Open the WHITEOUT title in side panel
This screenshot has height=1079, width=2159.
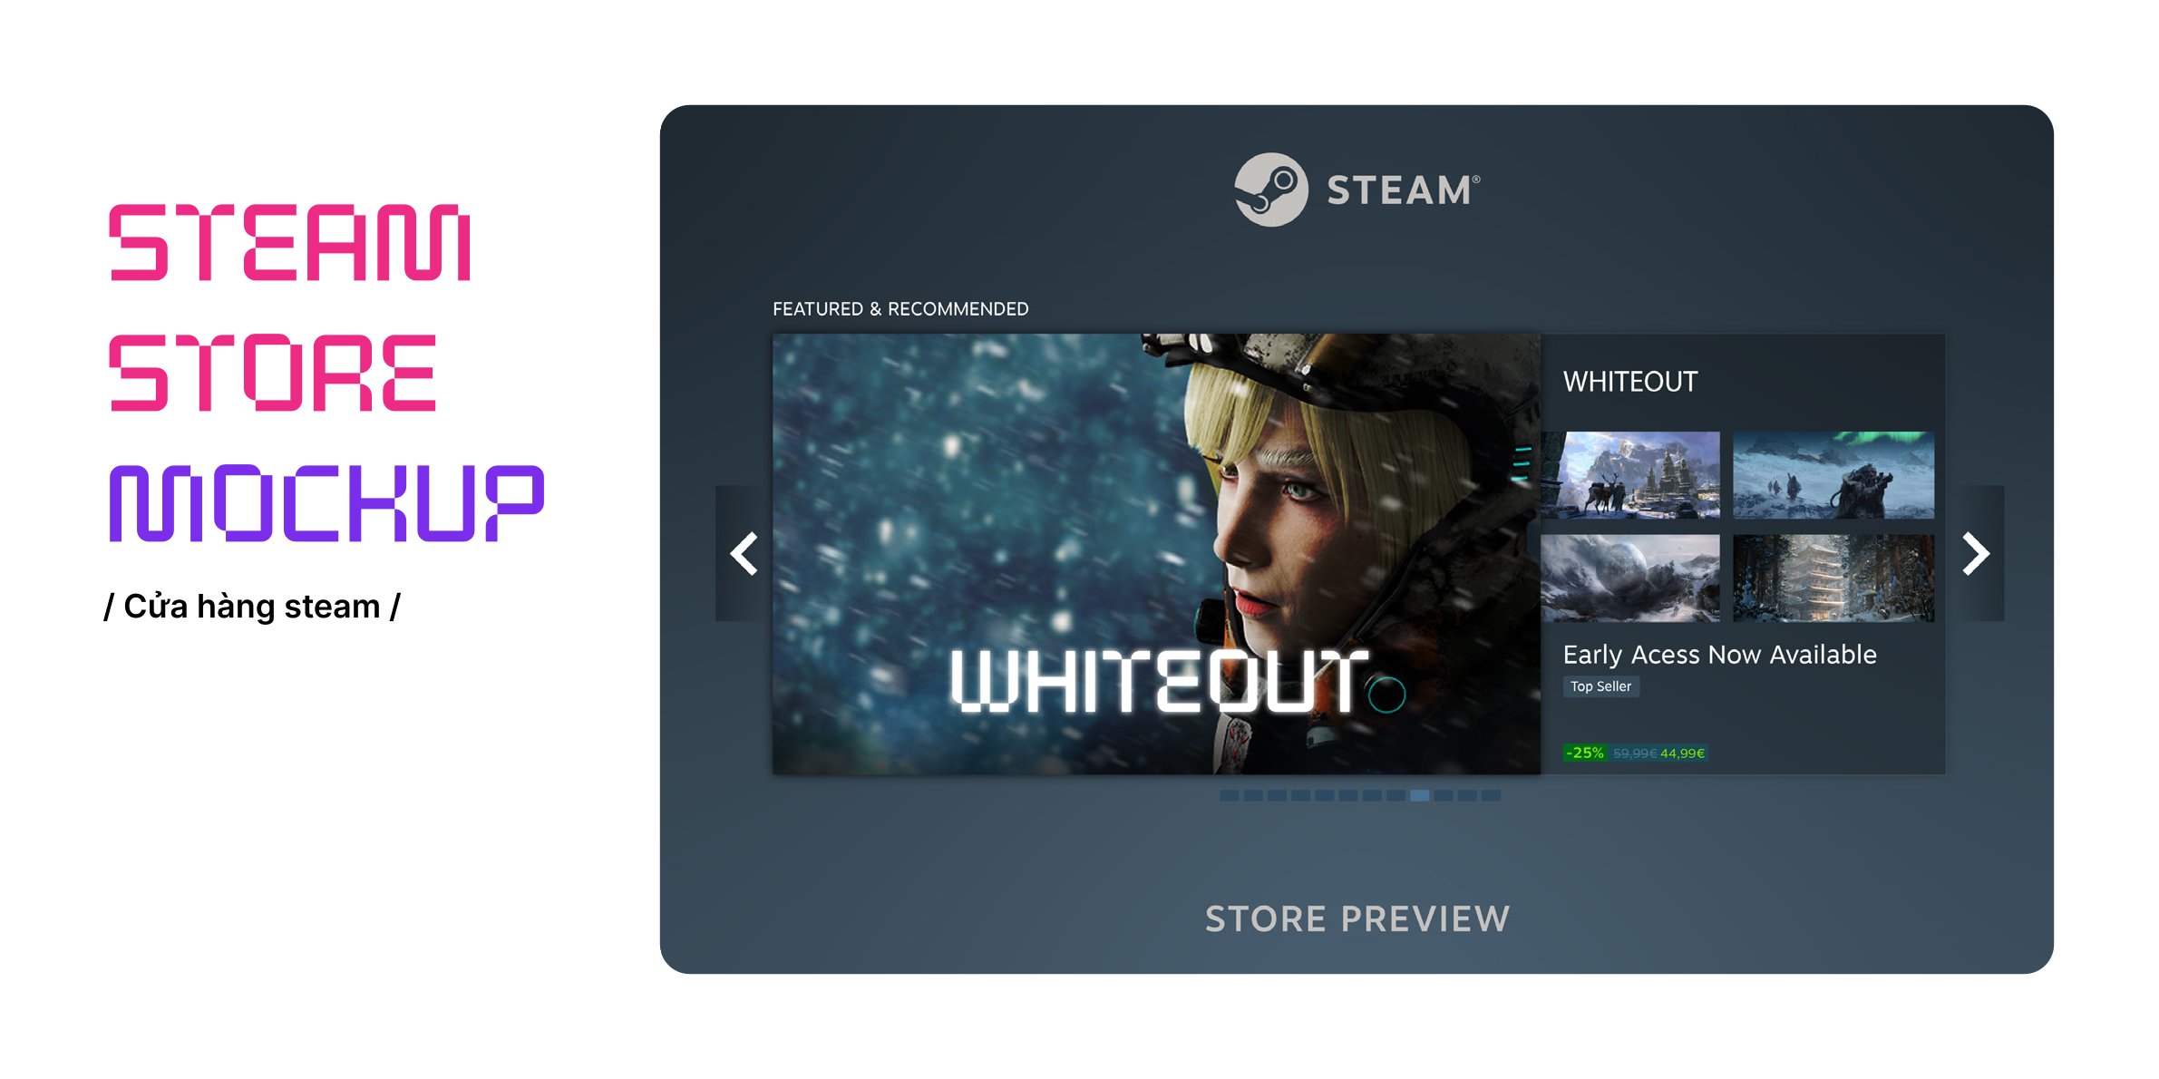(x=1629, y=382)
